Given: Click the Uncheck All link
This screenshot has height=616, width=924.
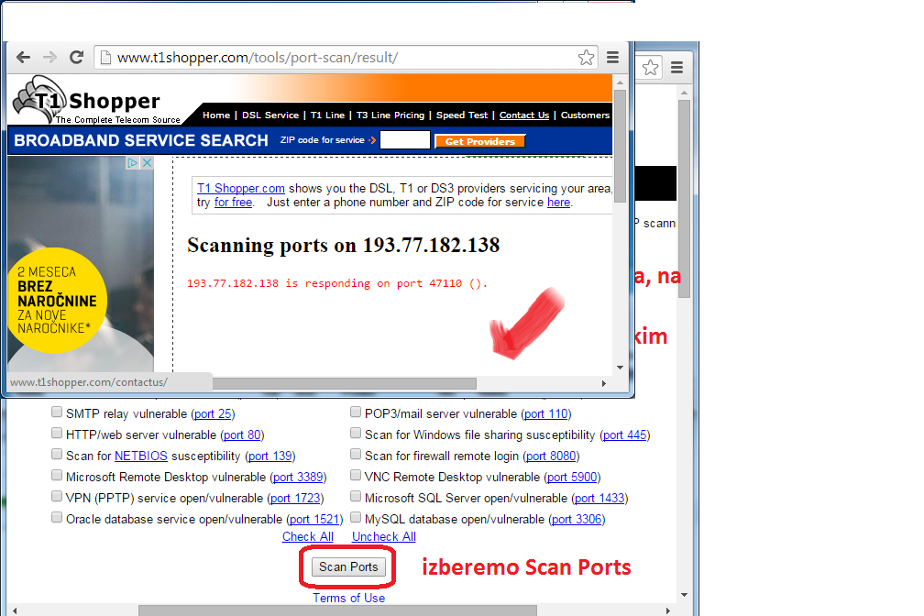Looking at the screenshot, I should pyautogui.click(x=383, y=536).
